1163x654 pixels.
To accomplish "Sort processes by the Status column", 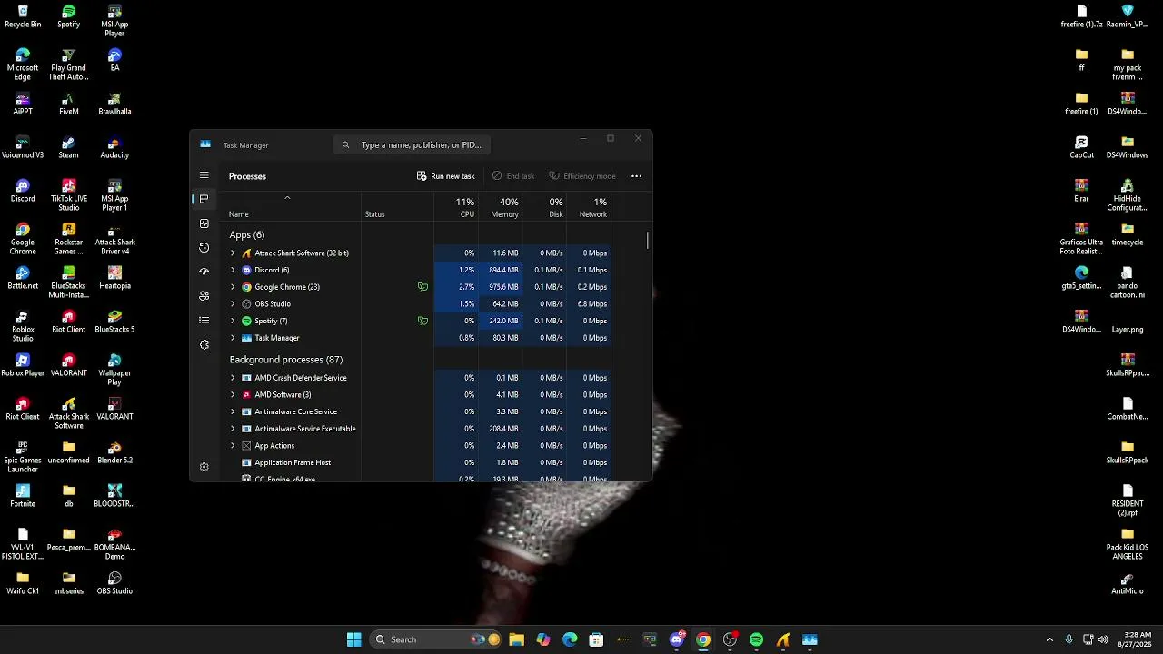I will 397,207.
